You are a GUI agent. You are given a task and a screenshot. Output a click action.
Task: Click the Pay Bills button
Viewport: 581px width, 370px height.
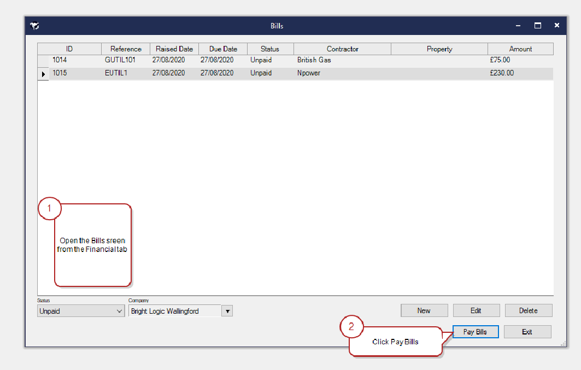[x=475, y=332]
